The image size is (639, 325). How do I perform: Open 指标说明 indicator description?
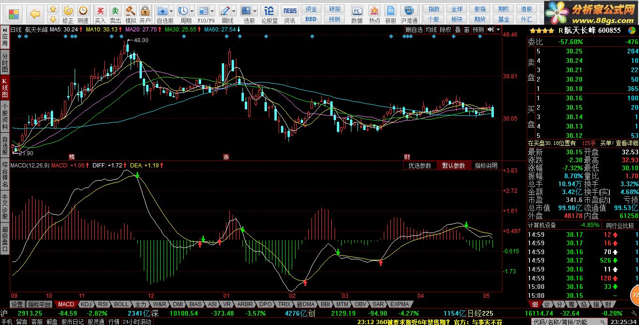click(486, 166)
